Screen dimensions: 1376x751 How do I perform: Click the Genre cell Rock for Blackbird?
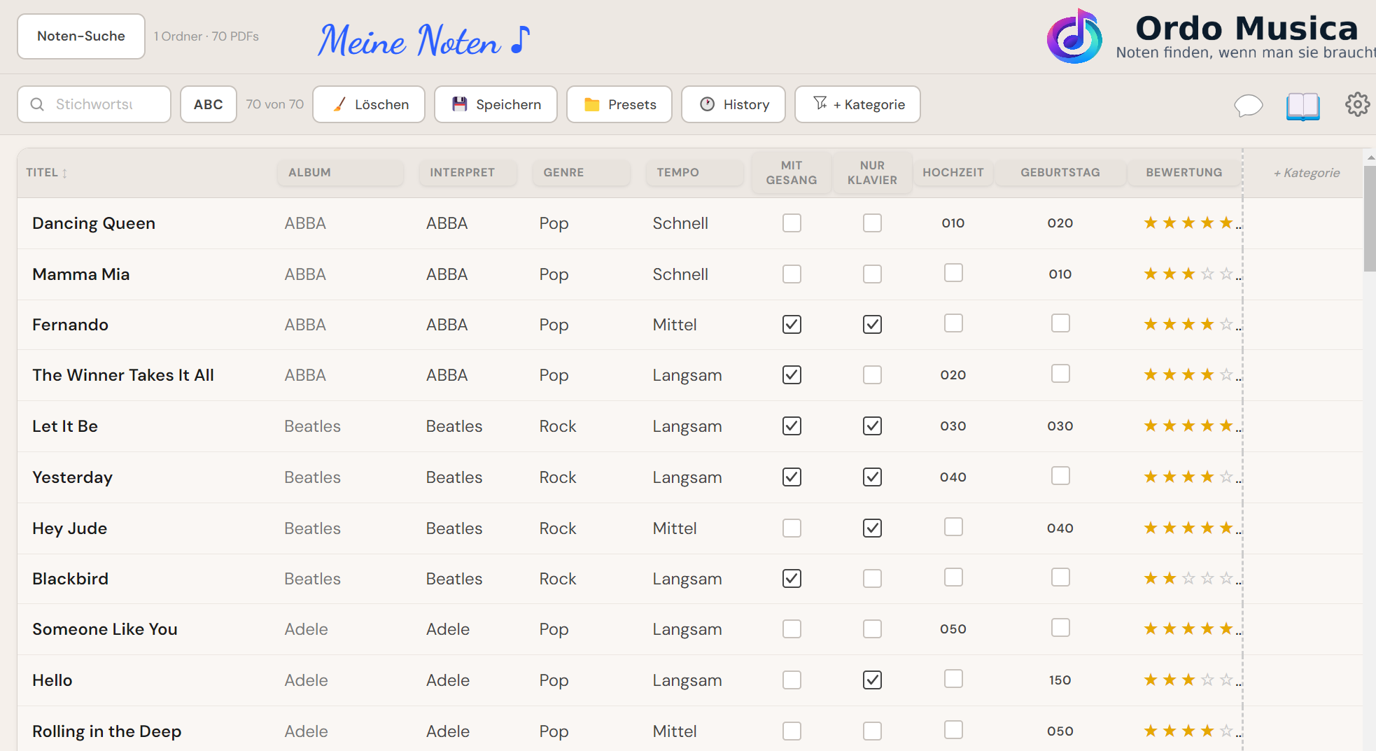click(558, 579)
